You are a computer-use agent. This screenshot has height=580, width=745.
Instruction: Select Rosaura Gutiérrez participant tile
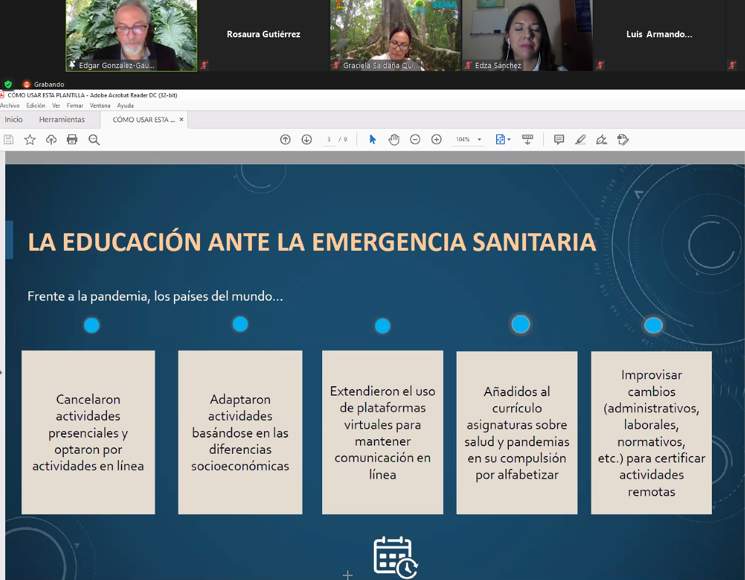pos(263,35)
